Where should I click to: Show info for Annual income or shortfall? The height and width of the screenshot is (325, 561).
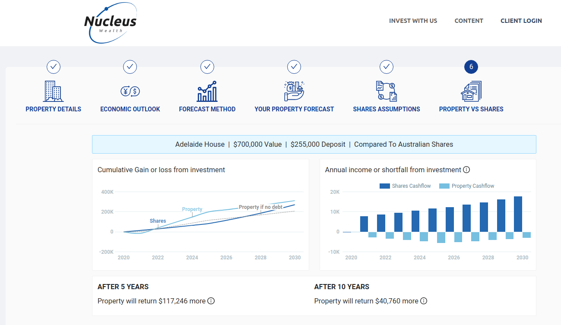point(466,170)
